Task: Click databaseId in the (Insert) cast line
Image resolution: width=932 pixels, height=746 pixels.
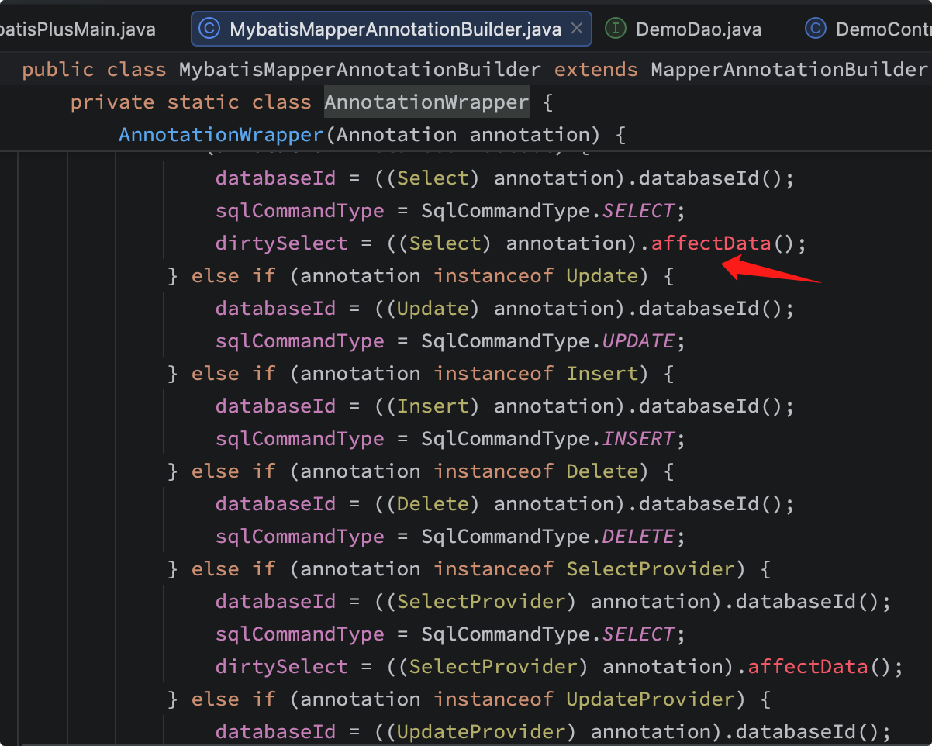Action: pyautogui.click(x=275, y=406)
